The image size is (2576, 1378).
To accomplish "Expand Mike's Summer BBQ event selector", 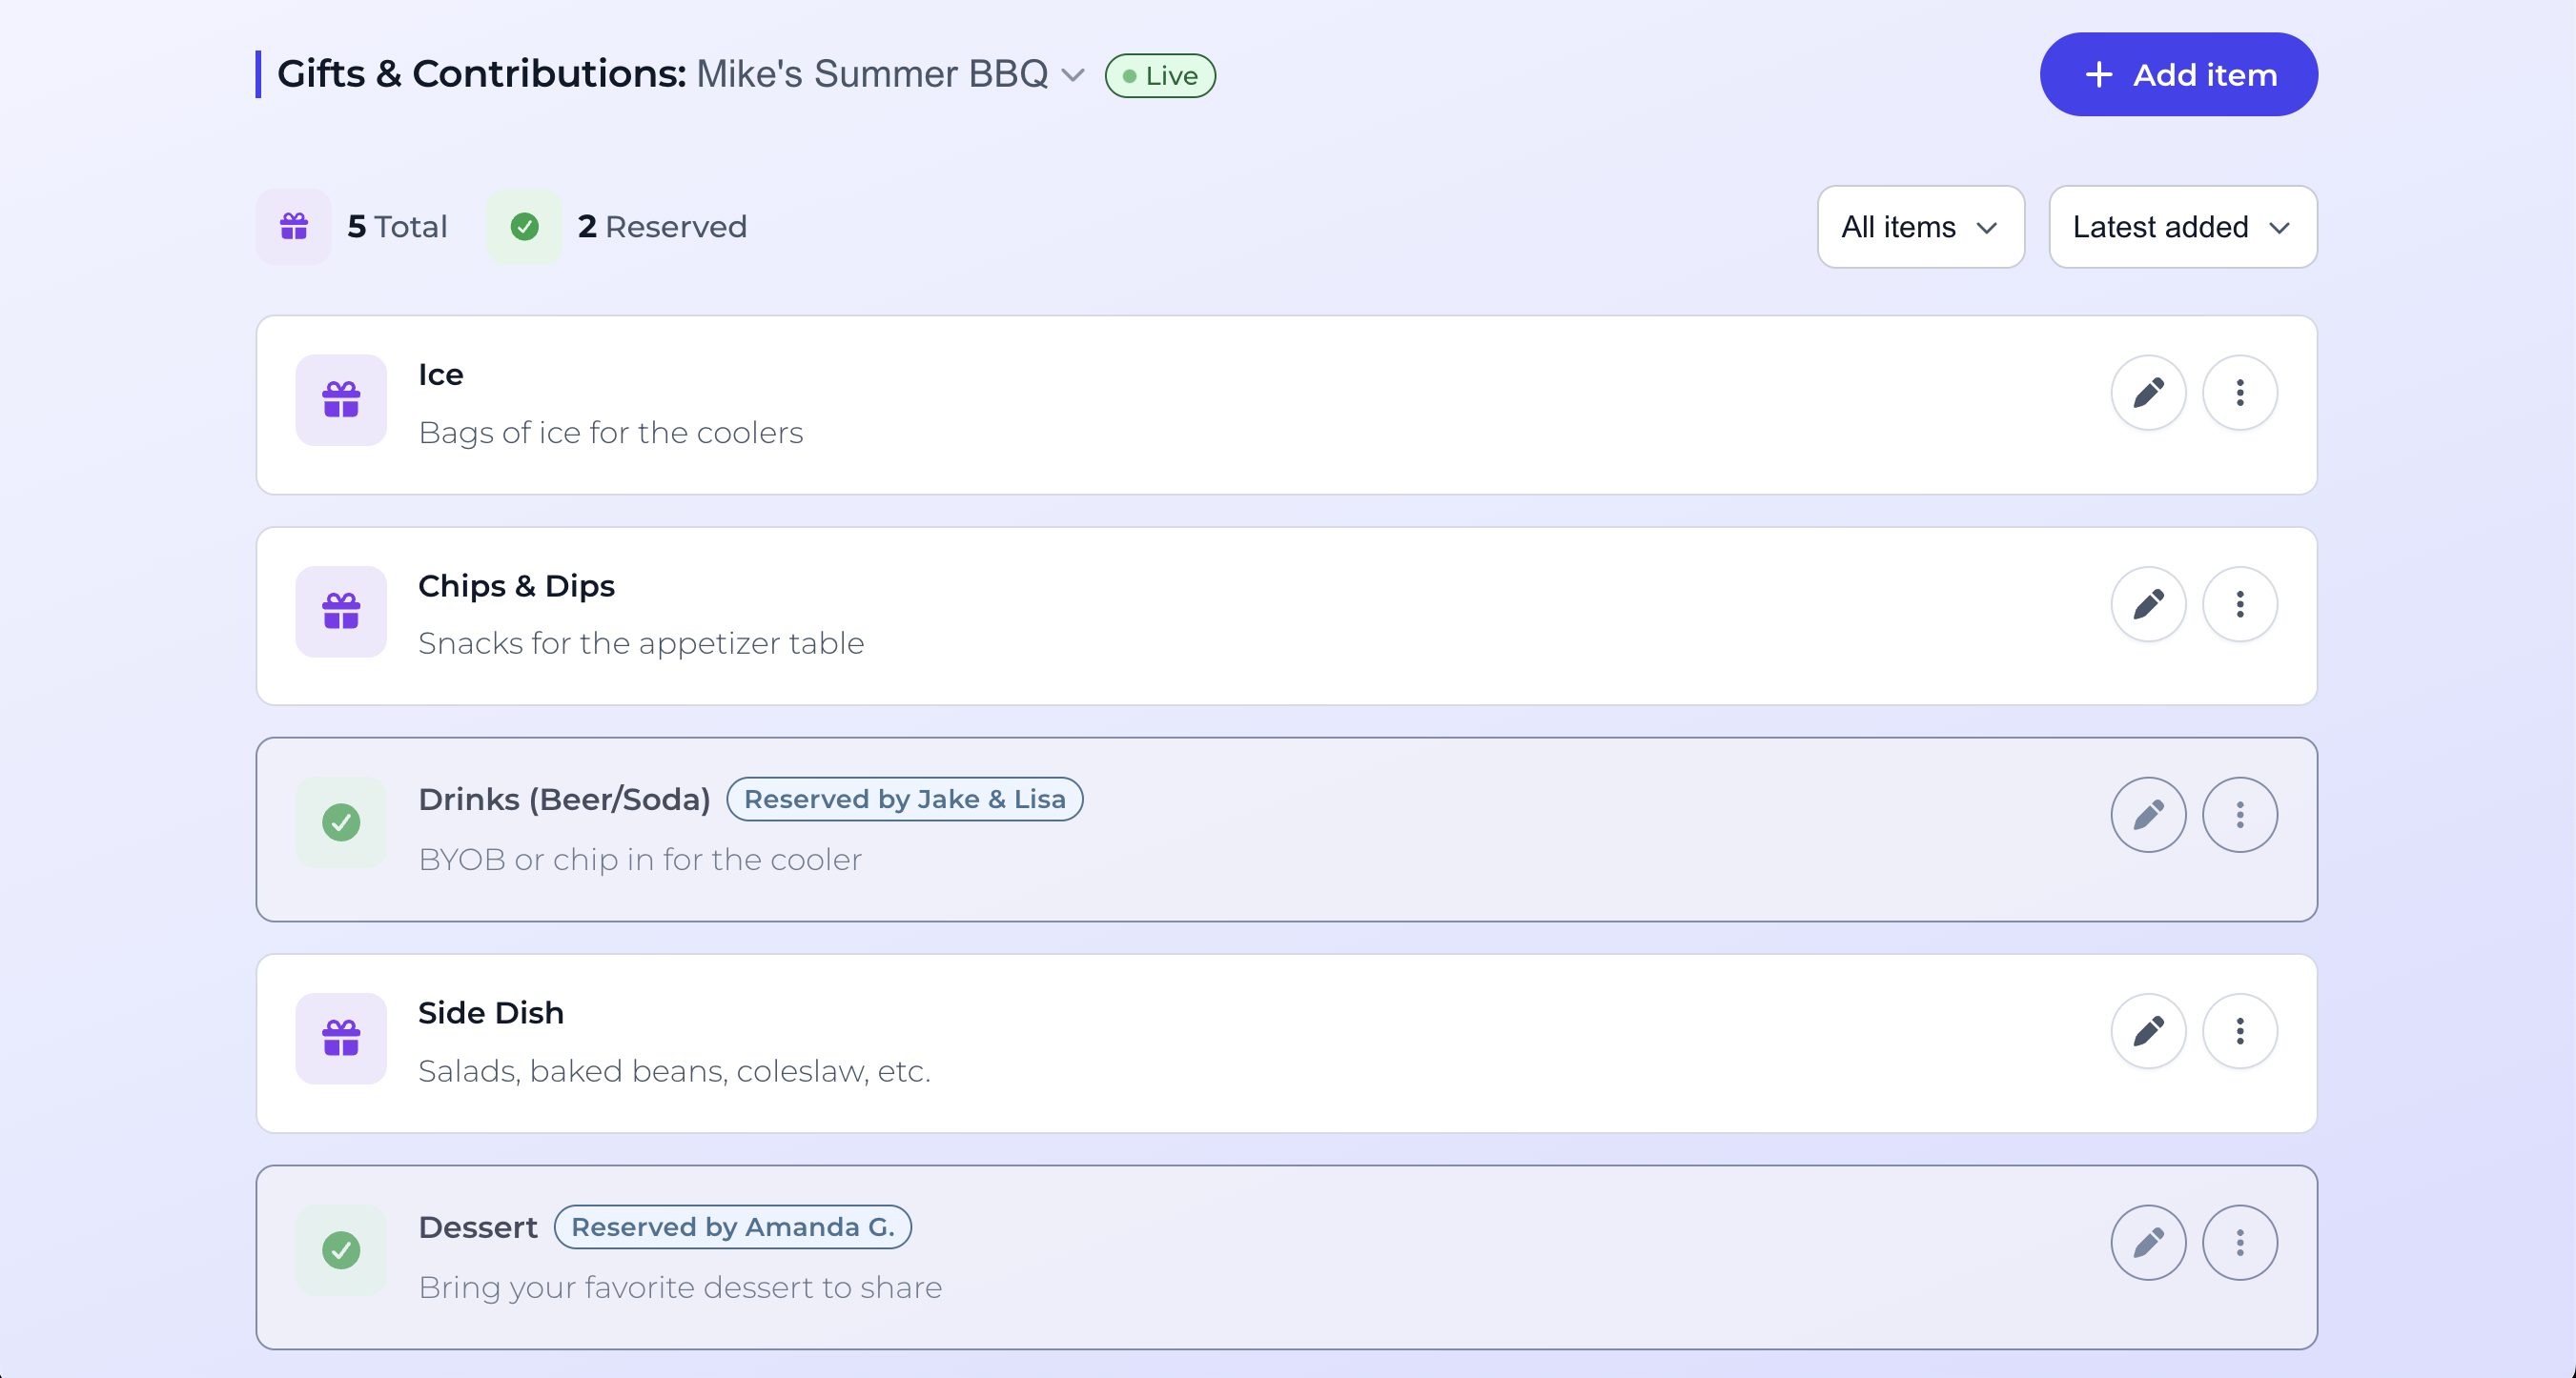I will tap(1073, 75).
